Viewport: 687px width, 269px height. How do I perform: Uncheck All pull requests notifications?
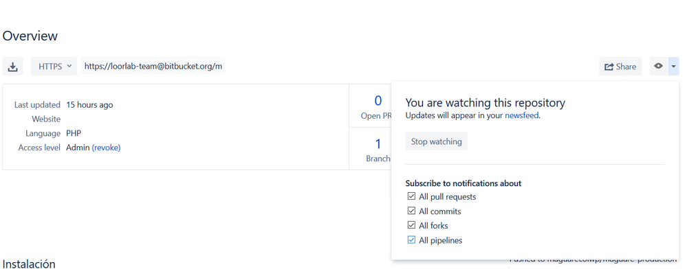point(411,196)
